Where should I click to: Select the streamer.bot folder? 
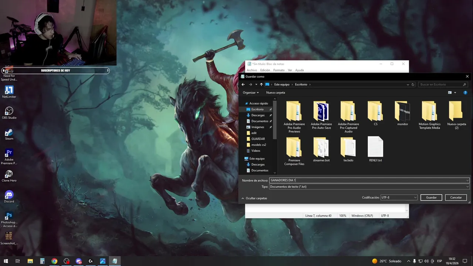point(321,150)
